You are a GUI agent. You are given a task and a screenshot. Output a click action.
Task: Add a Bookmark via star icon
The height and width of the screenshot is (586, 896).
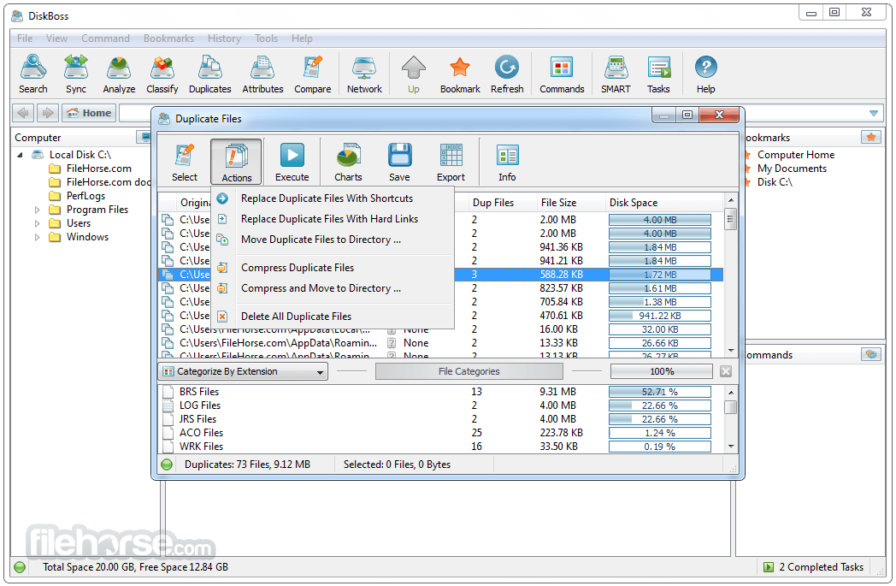pyautogui.click(x=460, y=74)
